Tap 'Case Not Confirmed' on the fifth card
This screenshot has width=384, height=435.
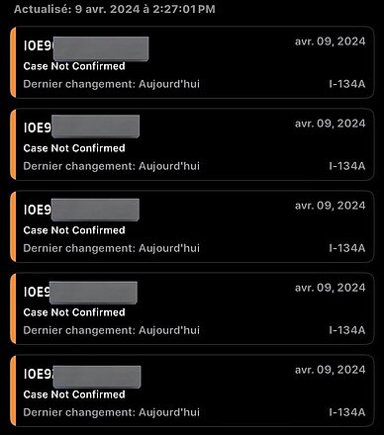click(x=74, y=394)
